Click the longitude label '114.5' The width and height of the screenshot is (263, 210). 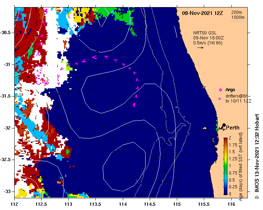(x=150, y=204)
